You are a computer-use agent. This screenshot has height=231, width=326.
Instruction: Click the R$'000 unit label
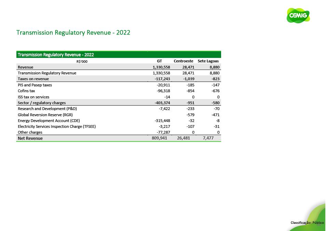(x=82, y=61)
